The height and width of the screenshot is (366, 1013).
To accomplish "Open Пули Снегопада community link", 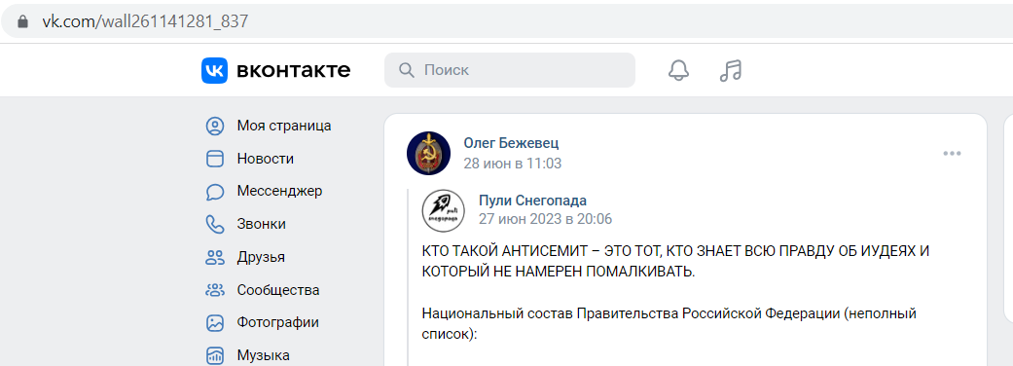I will (532, 201).
